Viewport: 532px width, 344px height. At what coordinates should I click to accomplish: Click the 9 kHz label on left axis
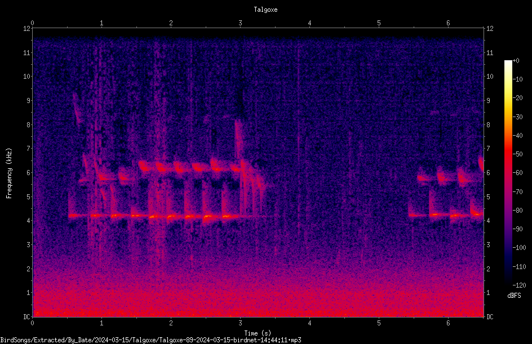pos(29,101)
